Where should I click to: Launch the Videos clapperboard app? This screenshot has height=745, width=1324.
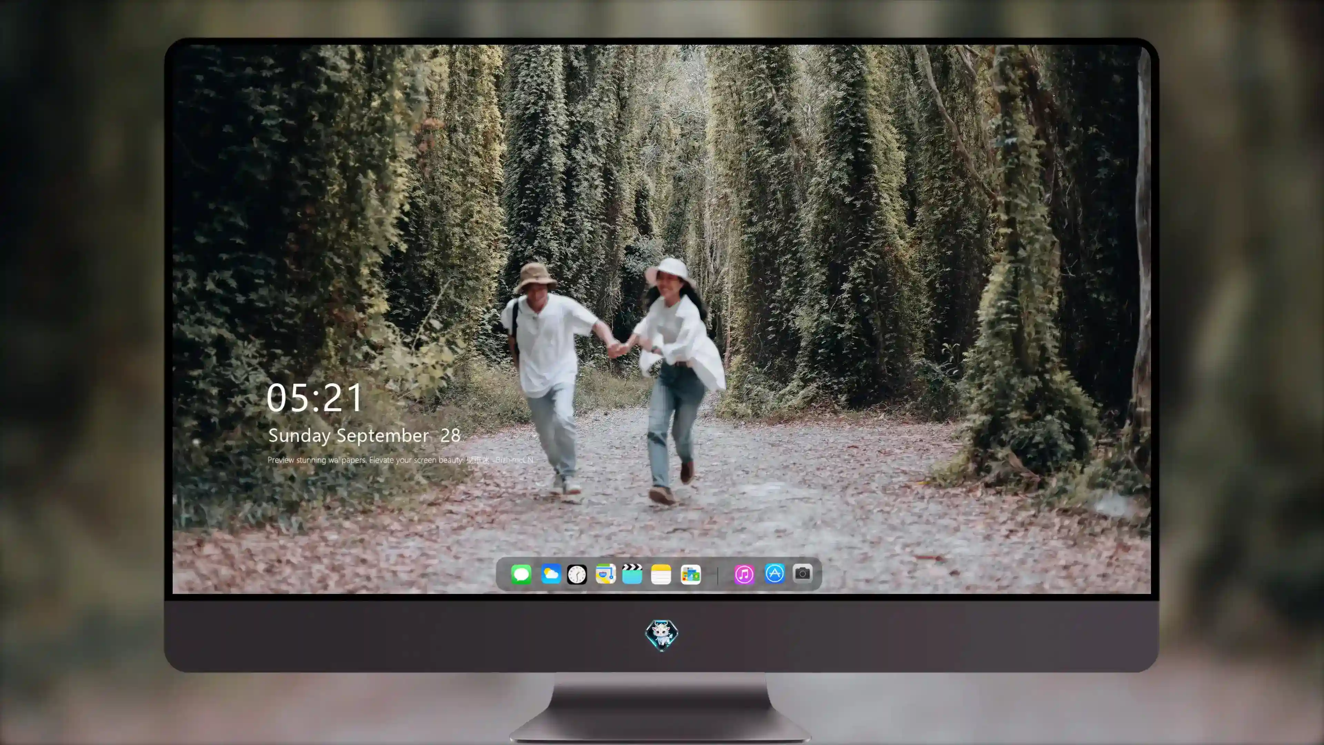632,574
